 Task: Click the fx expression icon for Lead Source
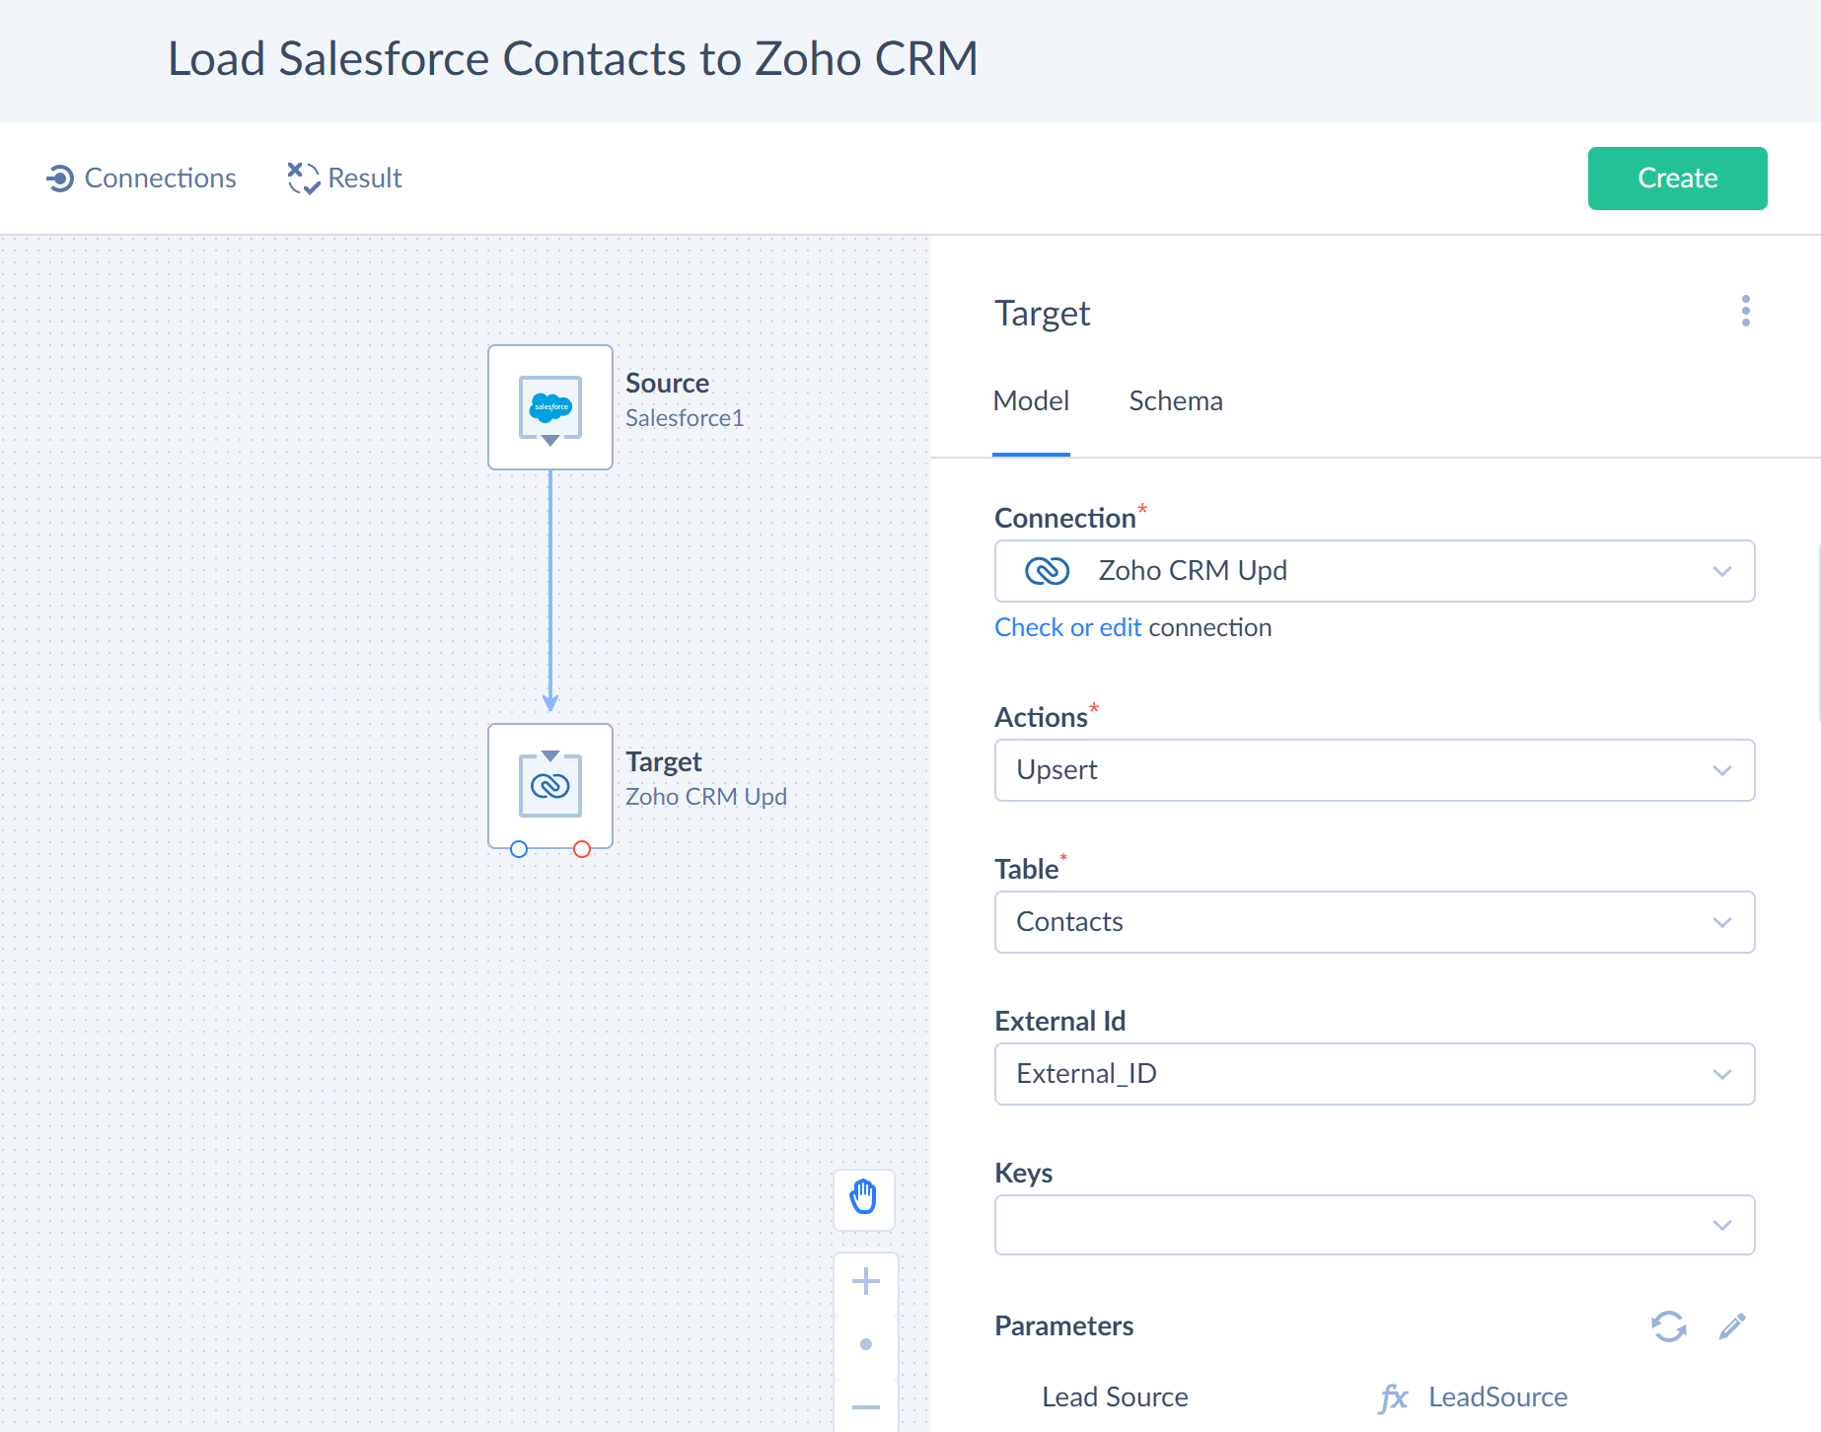point(1393,1397)
